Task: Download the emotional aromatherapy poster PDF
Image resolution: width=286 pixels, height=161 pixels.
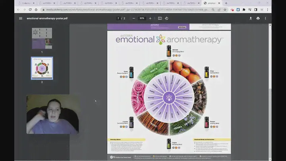Action: pos(251,18)
